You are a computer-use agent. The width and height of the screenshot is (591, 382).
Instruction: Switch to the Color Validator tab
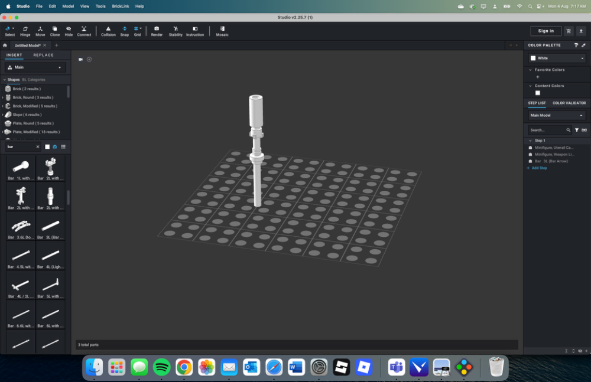tap(569, 103)
